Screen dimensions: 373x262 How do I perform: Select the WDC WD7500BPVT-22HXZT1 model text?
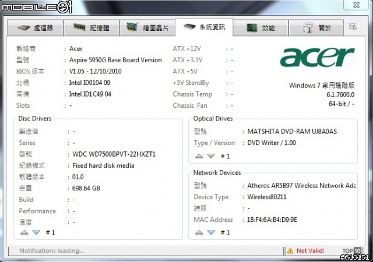click(114, 154)
